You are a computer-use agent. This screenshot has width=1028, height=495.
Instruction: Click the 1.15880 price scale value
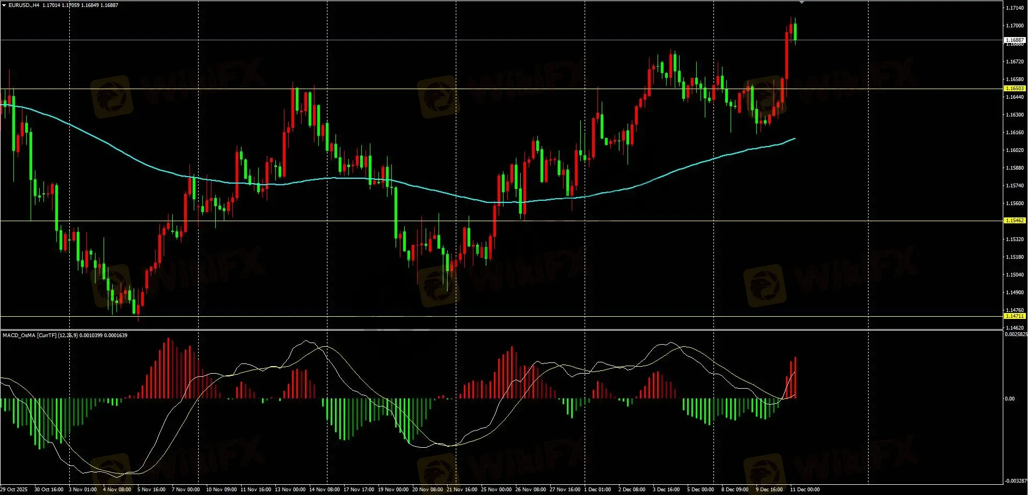tap(1015, 168)
